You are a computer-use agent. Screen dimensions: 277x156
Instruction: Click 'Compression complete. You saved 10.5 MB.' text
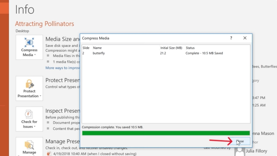[x=113, y=127]
